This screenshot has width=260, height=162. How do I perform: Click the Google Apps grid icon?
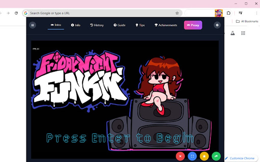tap(243, 33)
